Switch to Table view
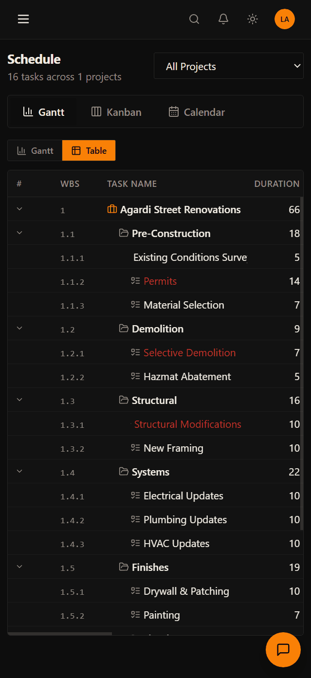 point(89,150)
